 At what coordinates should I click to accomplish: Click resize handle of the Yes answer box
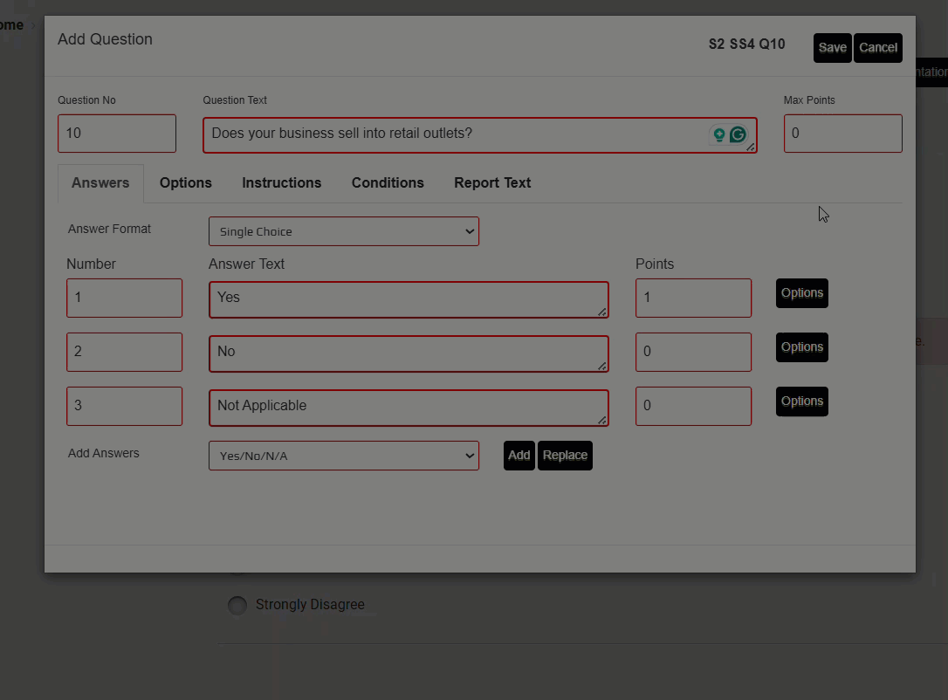(x=602, y=312)
